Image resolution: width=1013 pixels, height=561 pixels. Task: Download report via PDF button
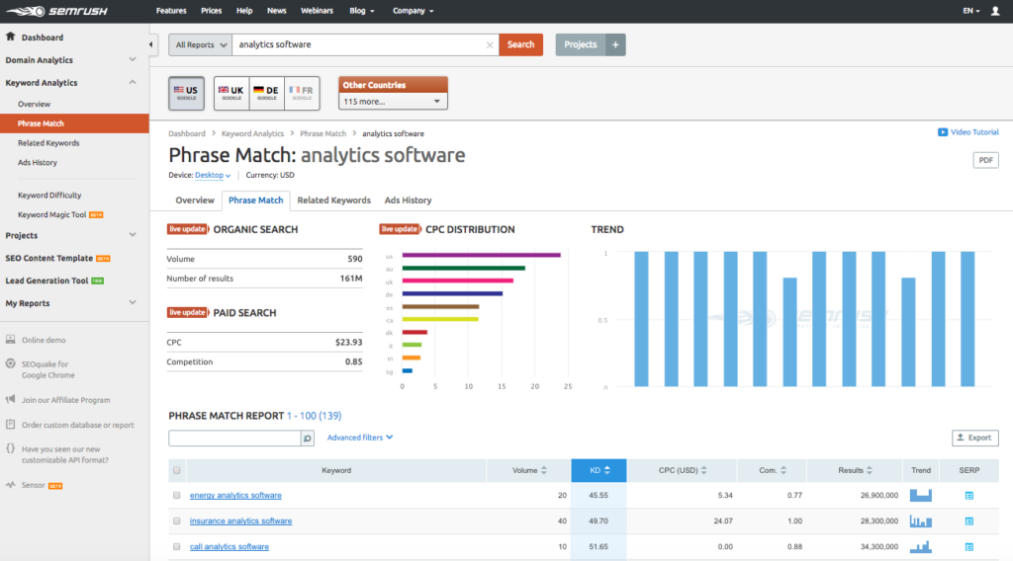tap(985, 160)
